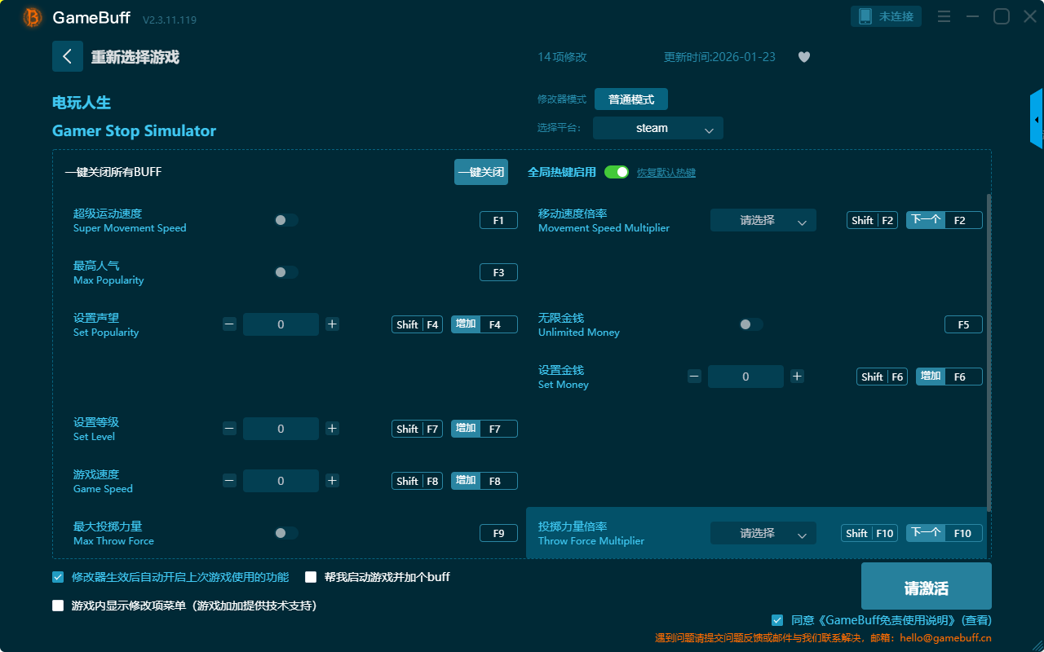
Task: Click the Set Level value input field
Action: tap(281, 429)
